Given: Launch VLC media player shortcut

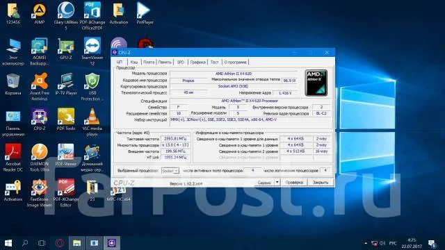Looking at the screenshot, I should (x=92, y=123).
